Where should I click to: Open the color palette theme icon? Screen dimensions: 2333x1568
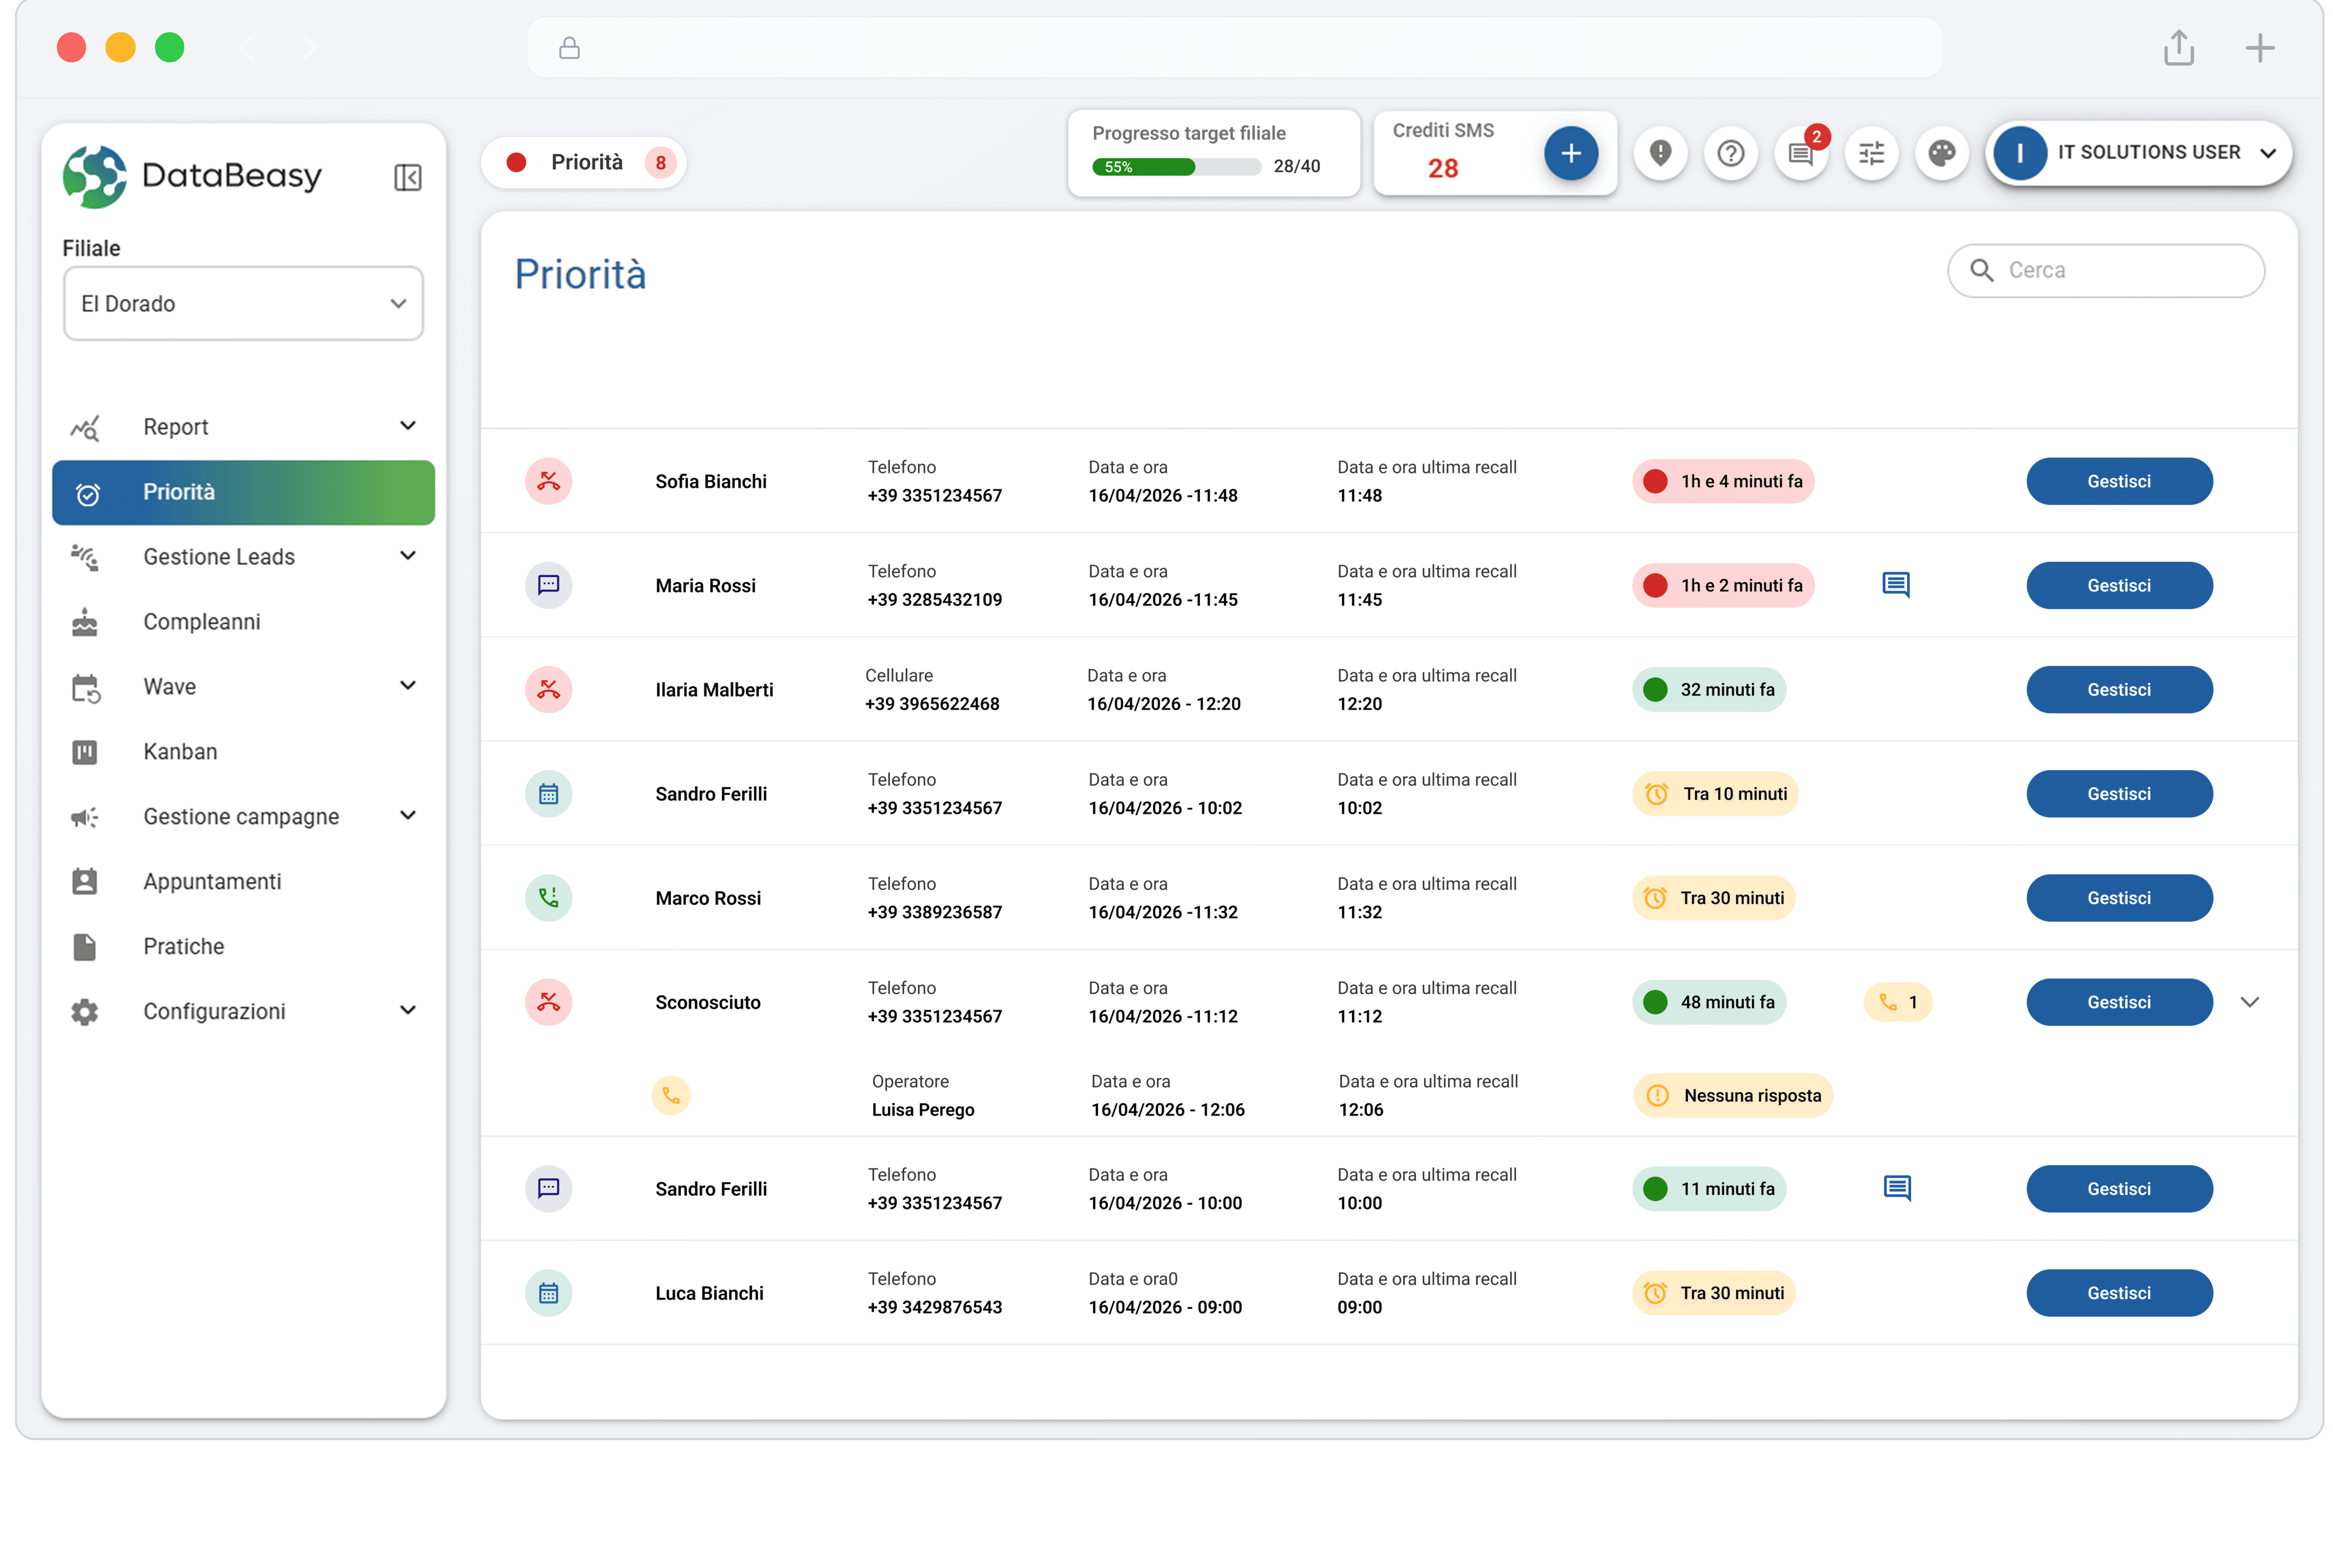click(1941, 153)
